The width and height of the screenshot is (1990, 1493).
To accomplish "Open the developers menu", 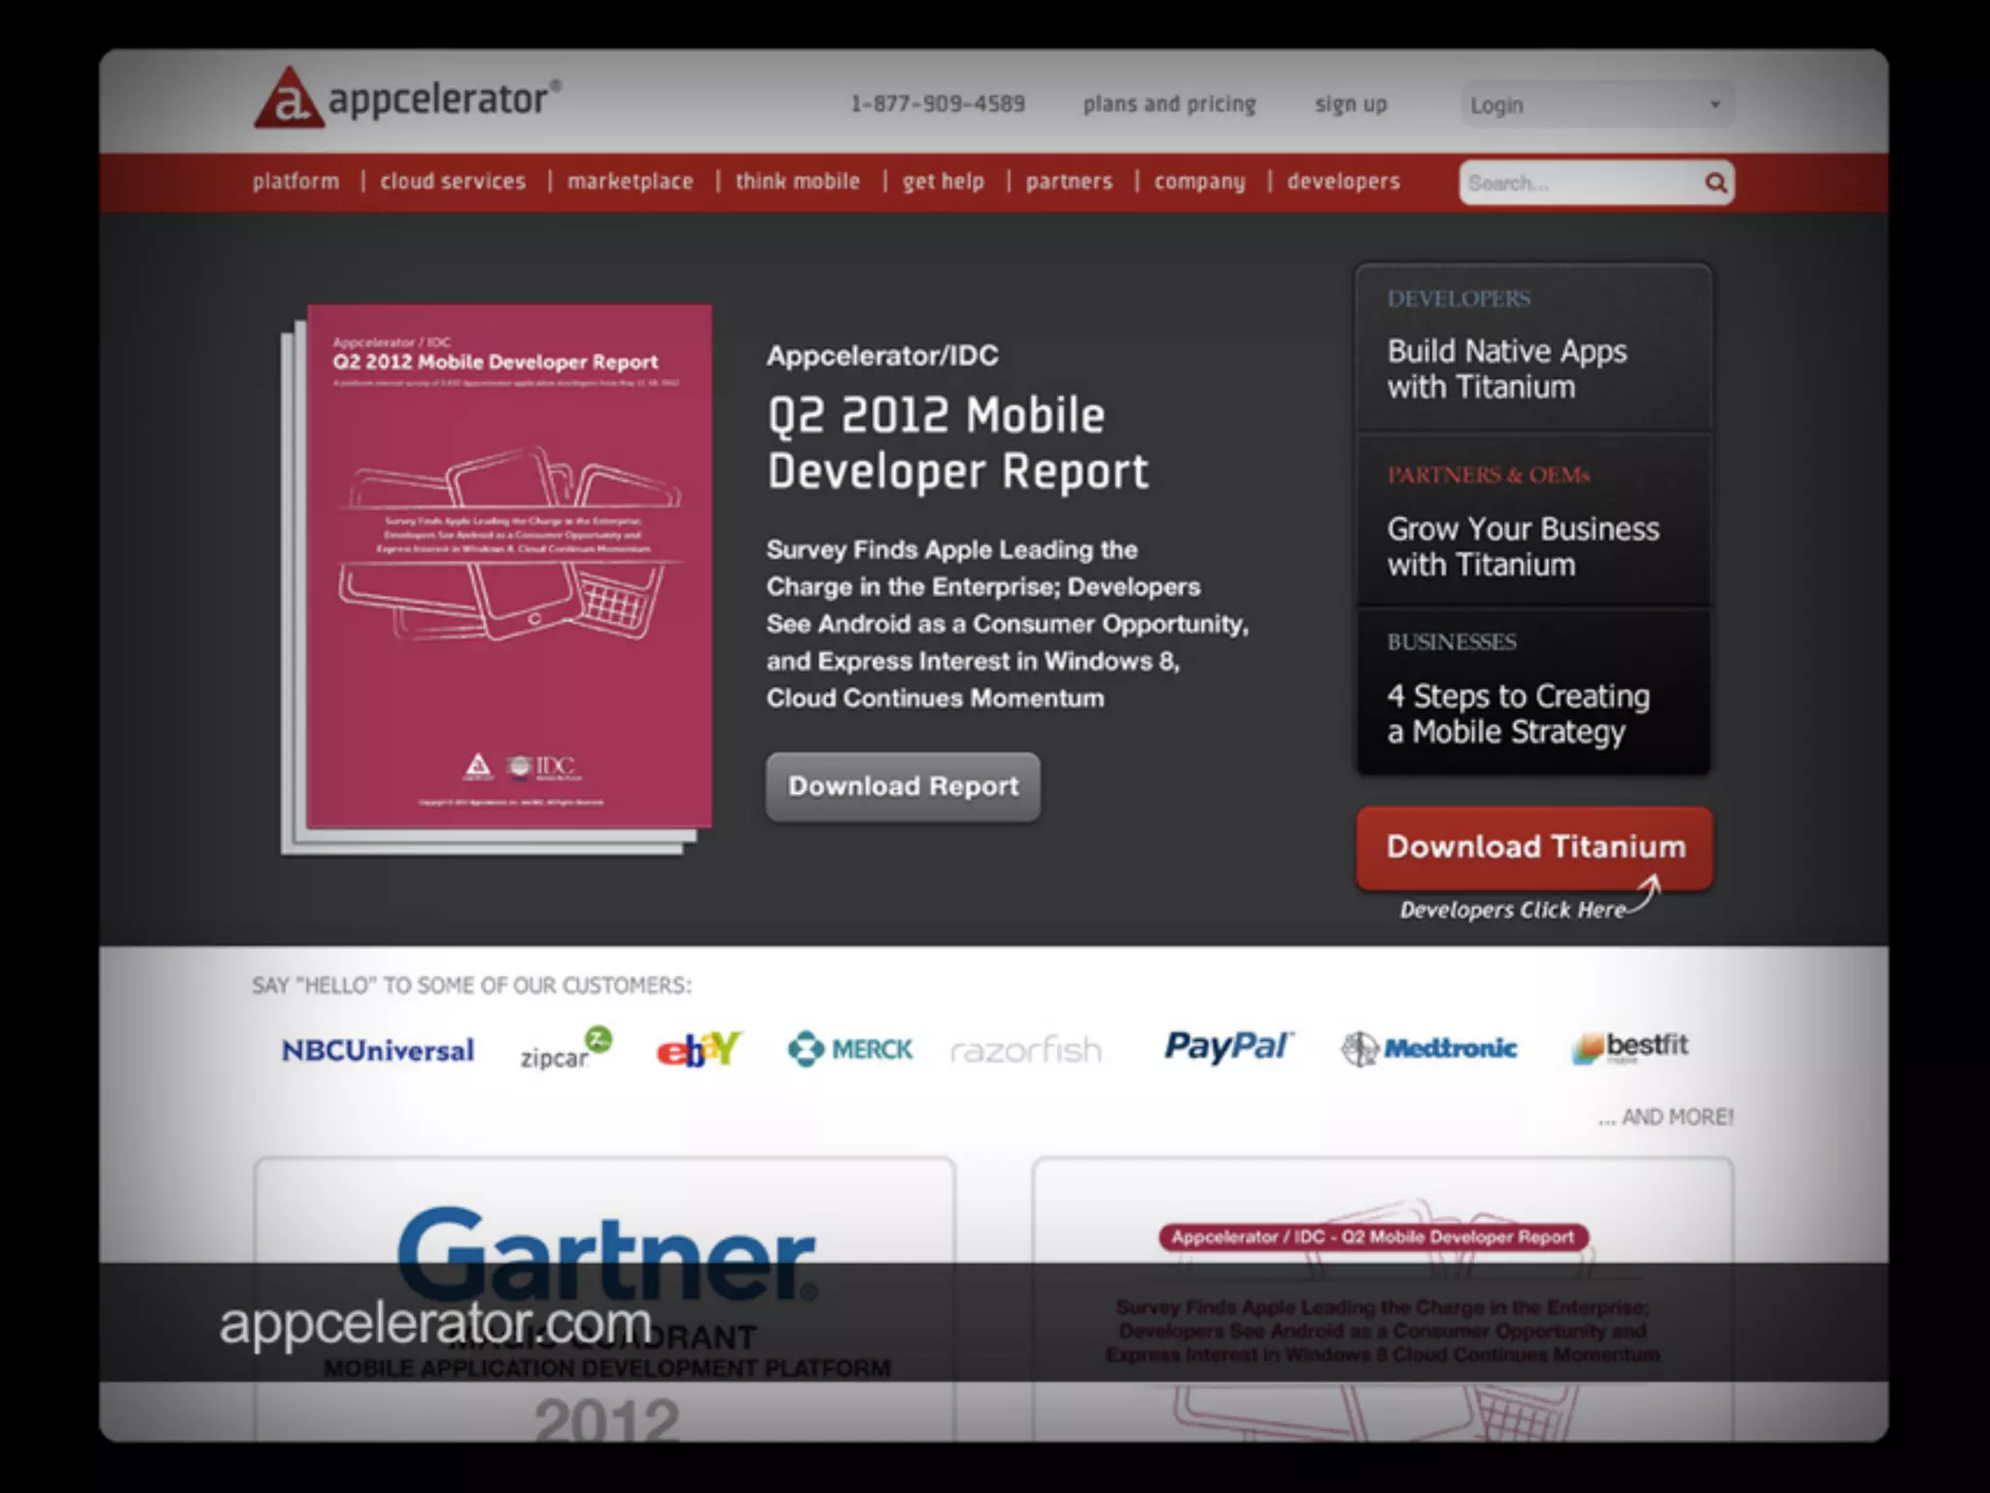I will (1344, 182).
